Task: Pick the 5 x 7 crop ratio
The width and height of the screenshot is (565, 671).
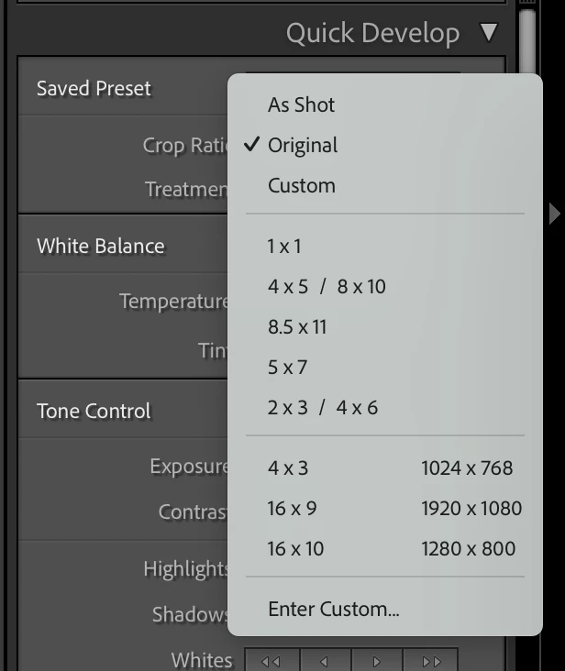Action: click(287, 367)
